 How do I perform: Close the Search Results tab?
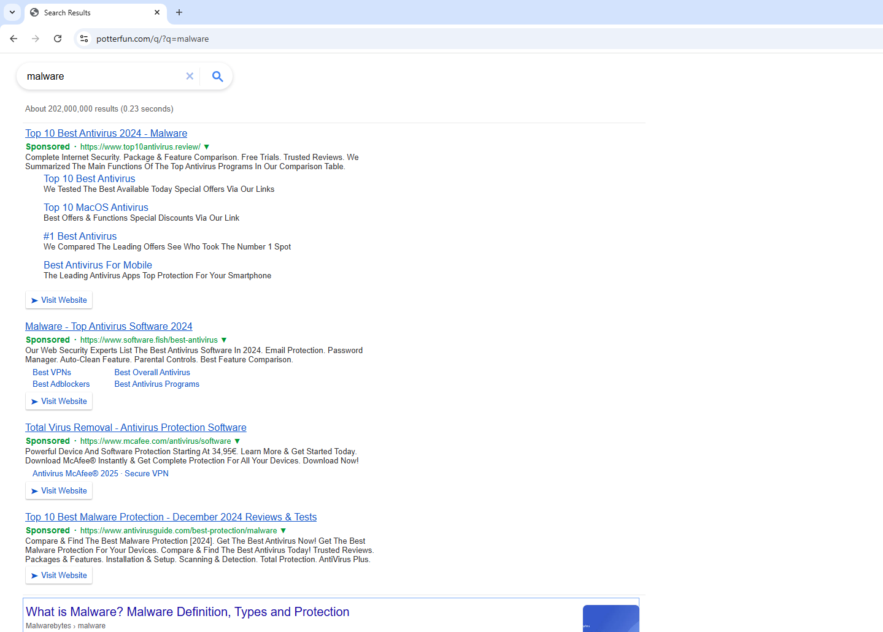click(x=157, y=12)
